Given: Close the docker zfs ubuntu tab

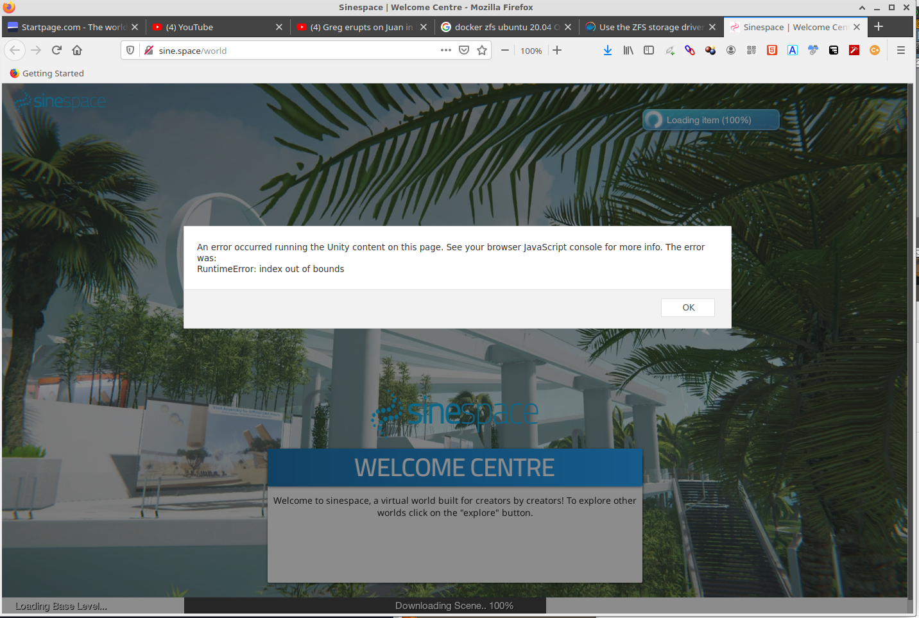Looking at the screenshot, I should click(568, 27).
